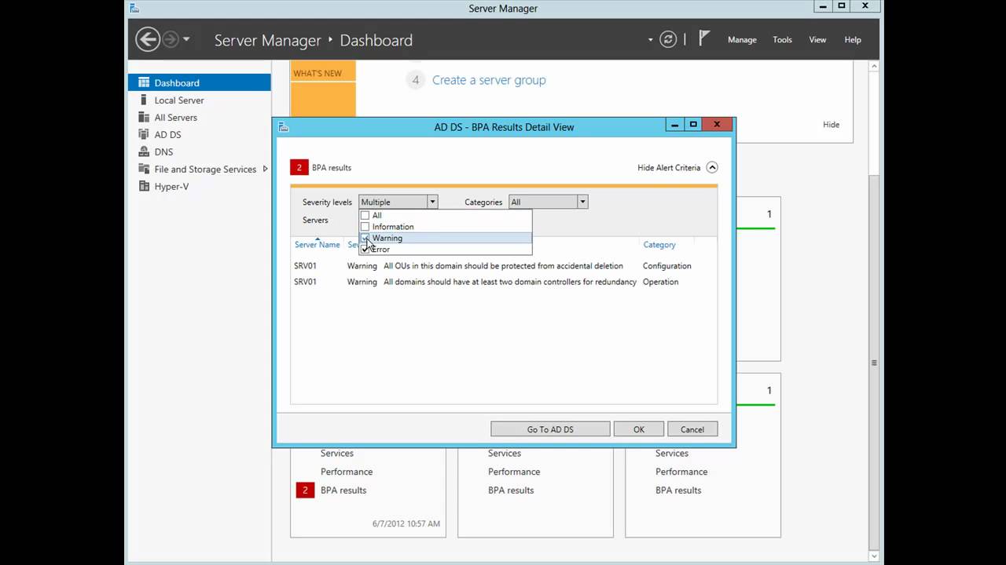Click the step 4 number circle
This screenshot has width=1006, height=565.
tap(416, 80)
